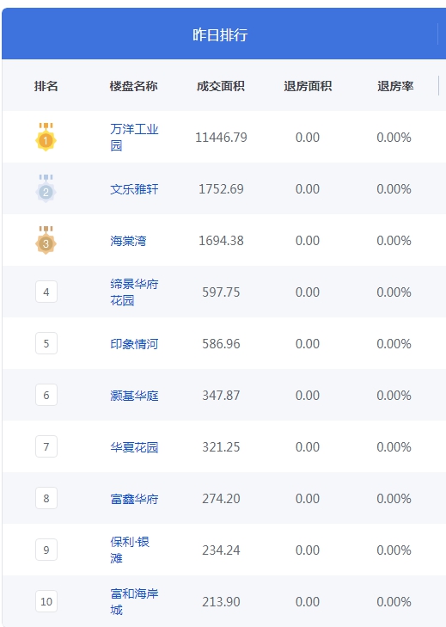Select the 昨日排行 tab header

pos(220,34)
